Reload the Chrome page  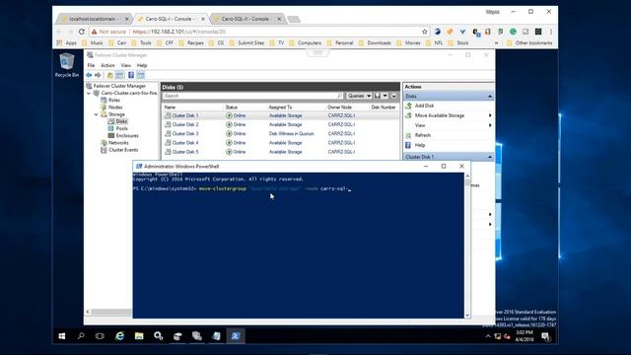pos(82,32)
